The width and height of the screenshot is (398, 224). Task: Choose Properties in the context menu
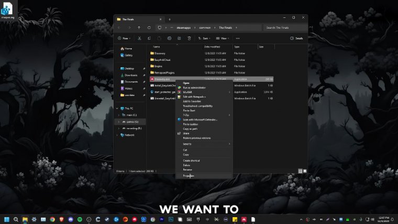tap(189, 176)
